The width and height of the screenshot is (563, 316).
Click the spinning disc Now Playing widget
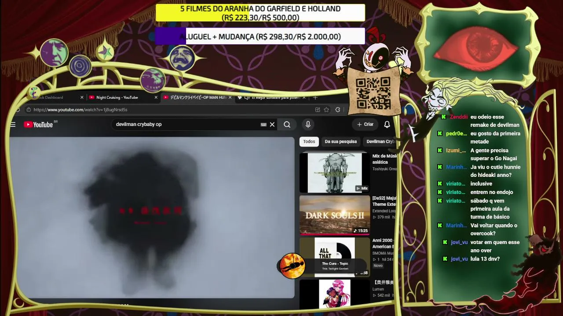tap(292, 266)
